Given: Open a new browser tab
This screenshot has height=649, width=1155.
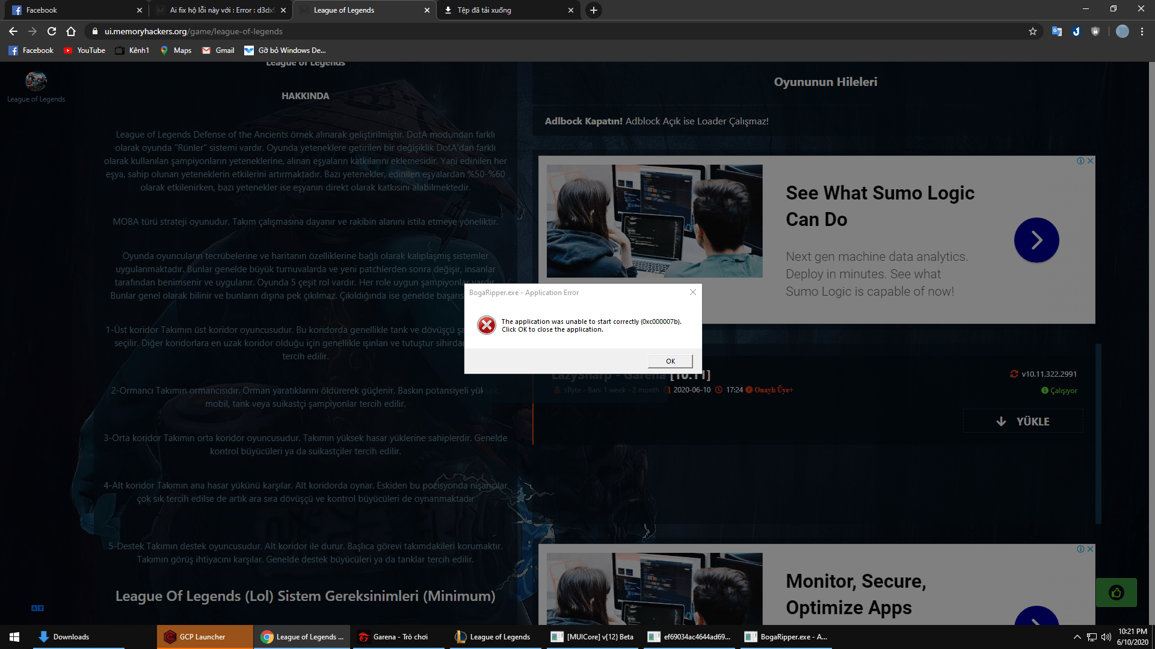Looking at the screenshot, I should coord(593,10).
